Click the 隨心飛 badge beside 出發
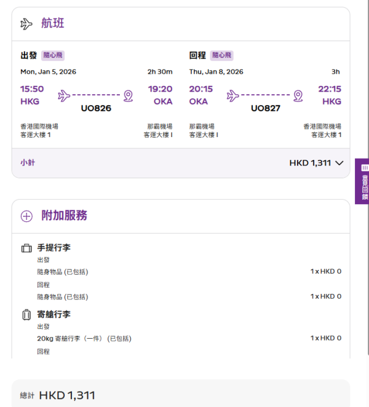The width and height of the screenshot is (369, 407). click(x=53, y=55)
